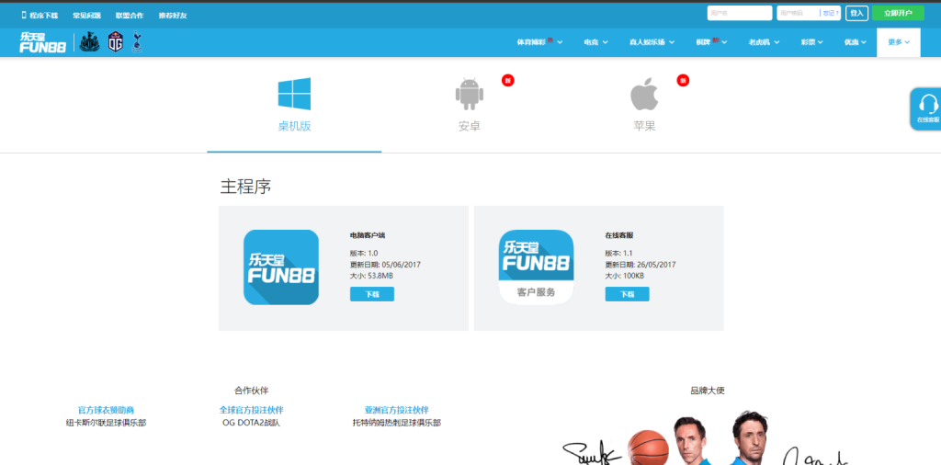Open the 推荐好友 link
Screen dimensions: 941x465
(173, 15)
